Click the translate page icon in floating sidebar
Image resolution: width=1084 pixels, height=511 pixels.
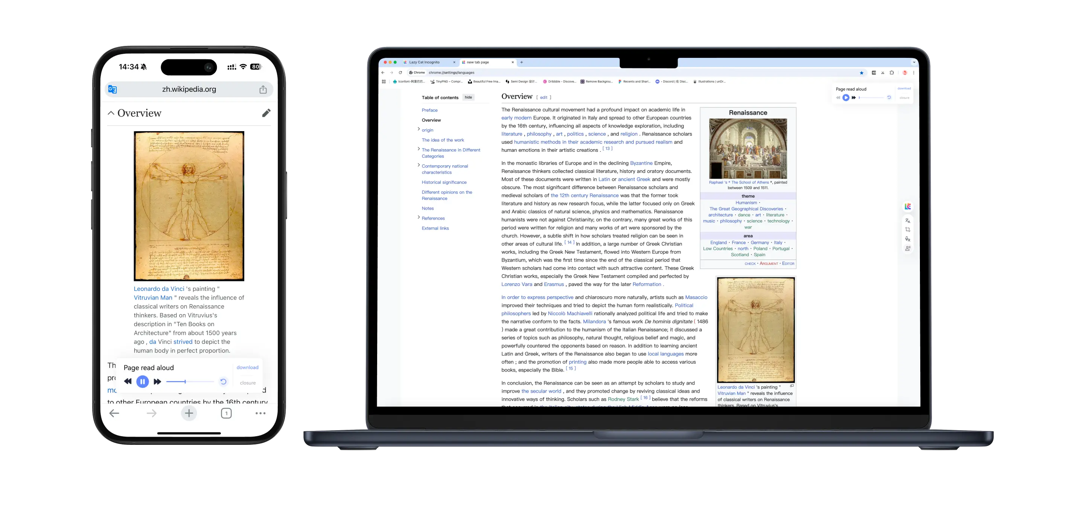[x=908, y=221]
